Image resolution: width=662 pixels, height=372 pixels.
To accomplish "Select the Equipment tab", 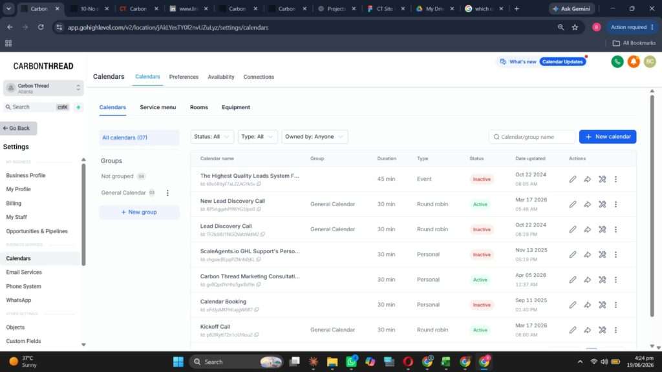I will (x=236, y=107).
